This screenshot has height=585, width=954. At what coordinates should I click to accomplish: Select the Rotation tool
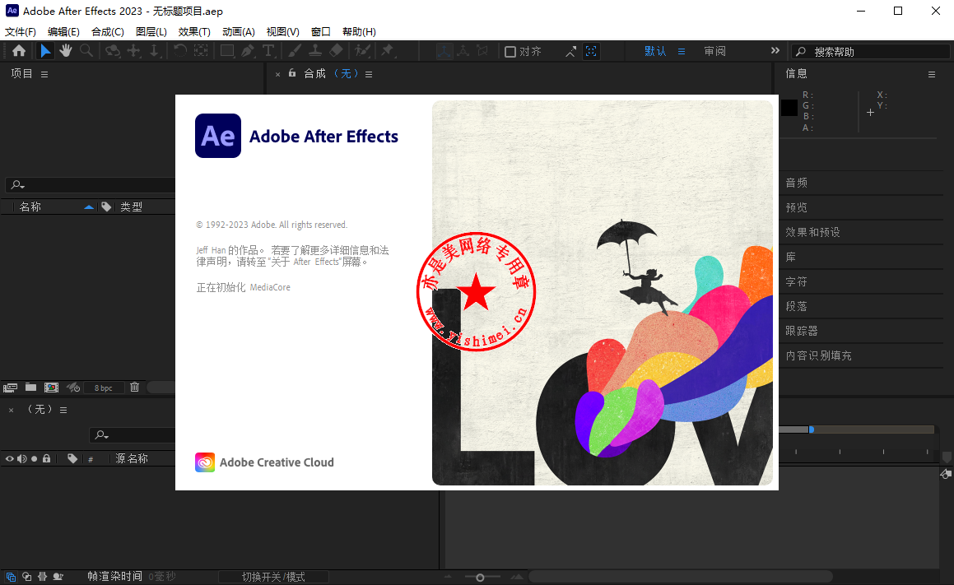pyautogui.click(x=180, y=51)
